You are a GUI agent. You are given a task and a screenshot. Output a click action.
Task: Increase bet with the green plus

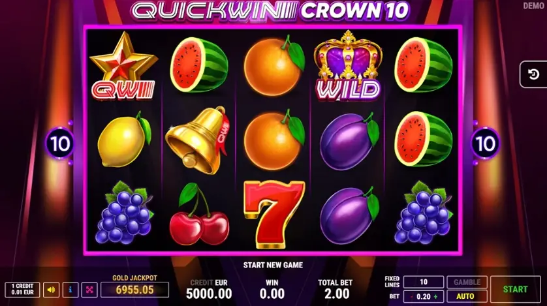435,297
